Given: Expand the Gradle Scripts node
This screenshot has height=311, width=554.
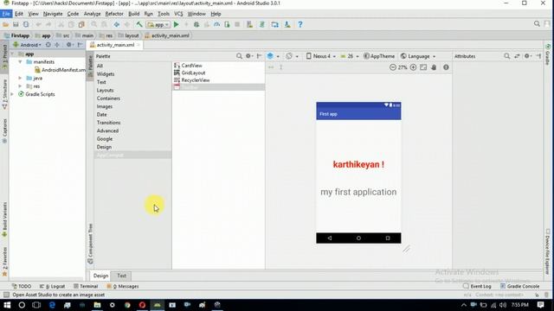Looking at the screenshot, I should click(12, 94).
